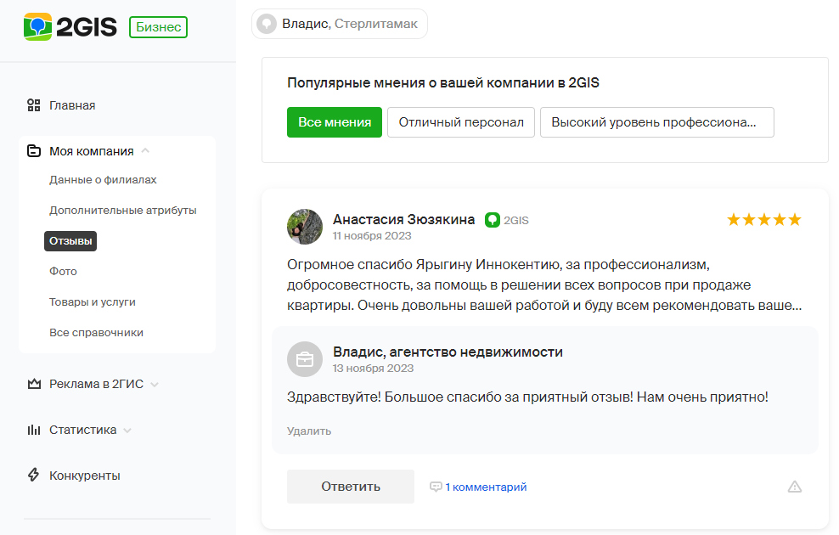Select the Все мнения filter
The height and width of the screenshot is (535, 839).
point(335,122)
